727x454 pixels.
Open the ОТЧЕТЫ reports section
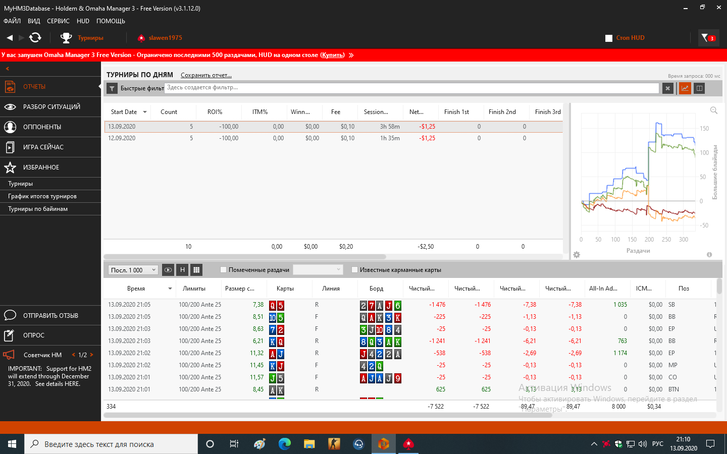click(50, 87)
